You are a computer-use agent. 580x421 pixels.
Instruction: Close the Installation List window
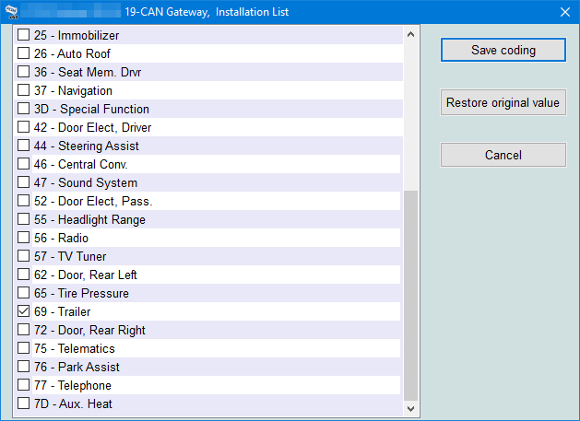click(565, 12)
